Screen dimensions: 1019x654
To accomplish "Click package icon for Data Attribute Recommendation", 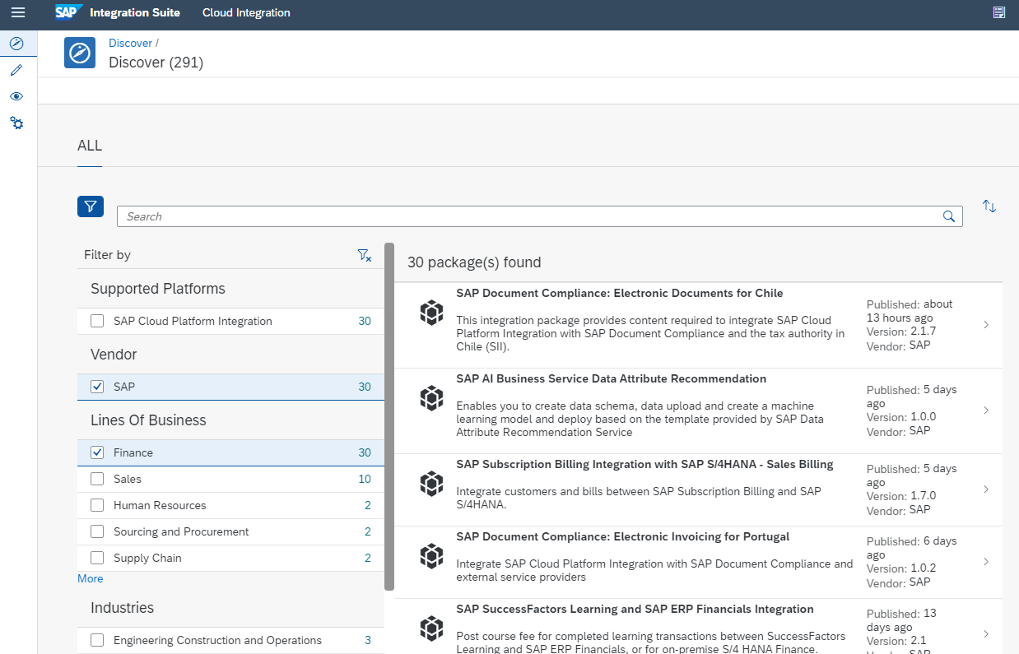I will coord(431,398).
